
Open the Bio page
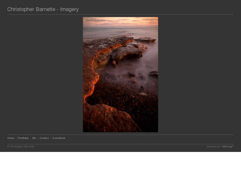pyautogui.click(x=34, y=138)
